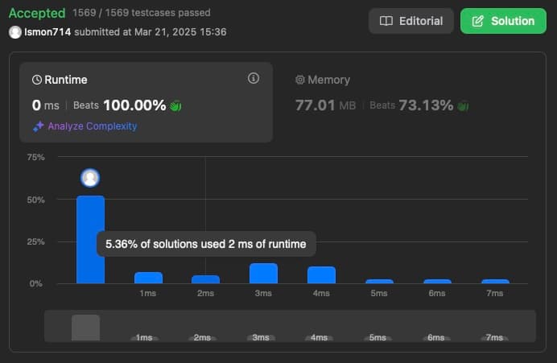Select the Runtime stats card
557x363 pixels.
(146, 101)
